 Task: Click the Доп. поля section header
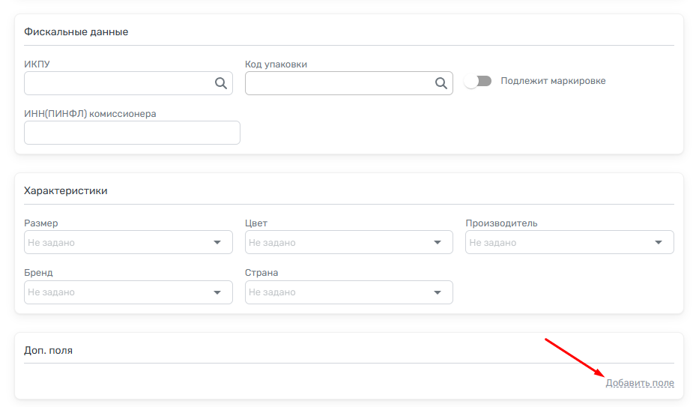49,350
